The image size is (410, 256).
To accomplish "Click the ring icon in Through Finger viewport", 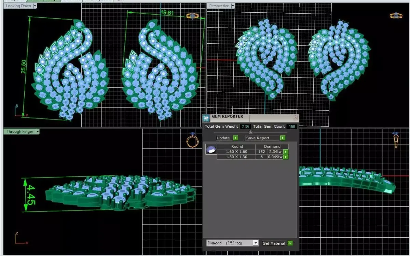I will pyautogui.click(x=192, y=140).
